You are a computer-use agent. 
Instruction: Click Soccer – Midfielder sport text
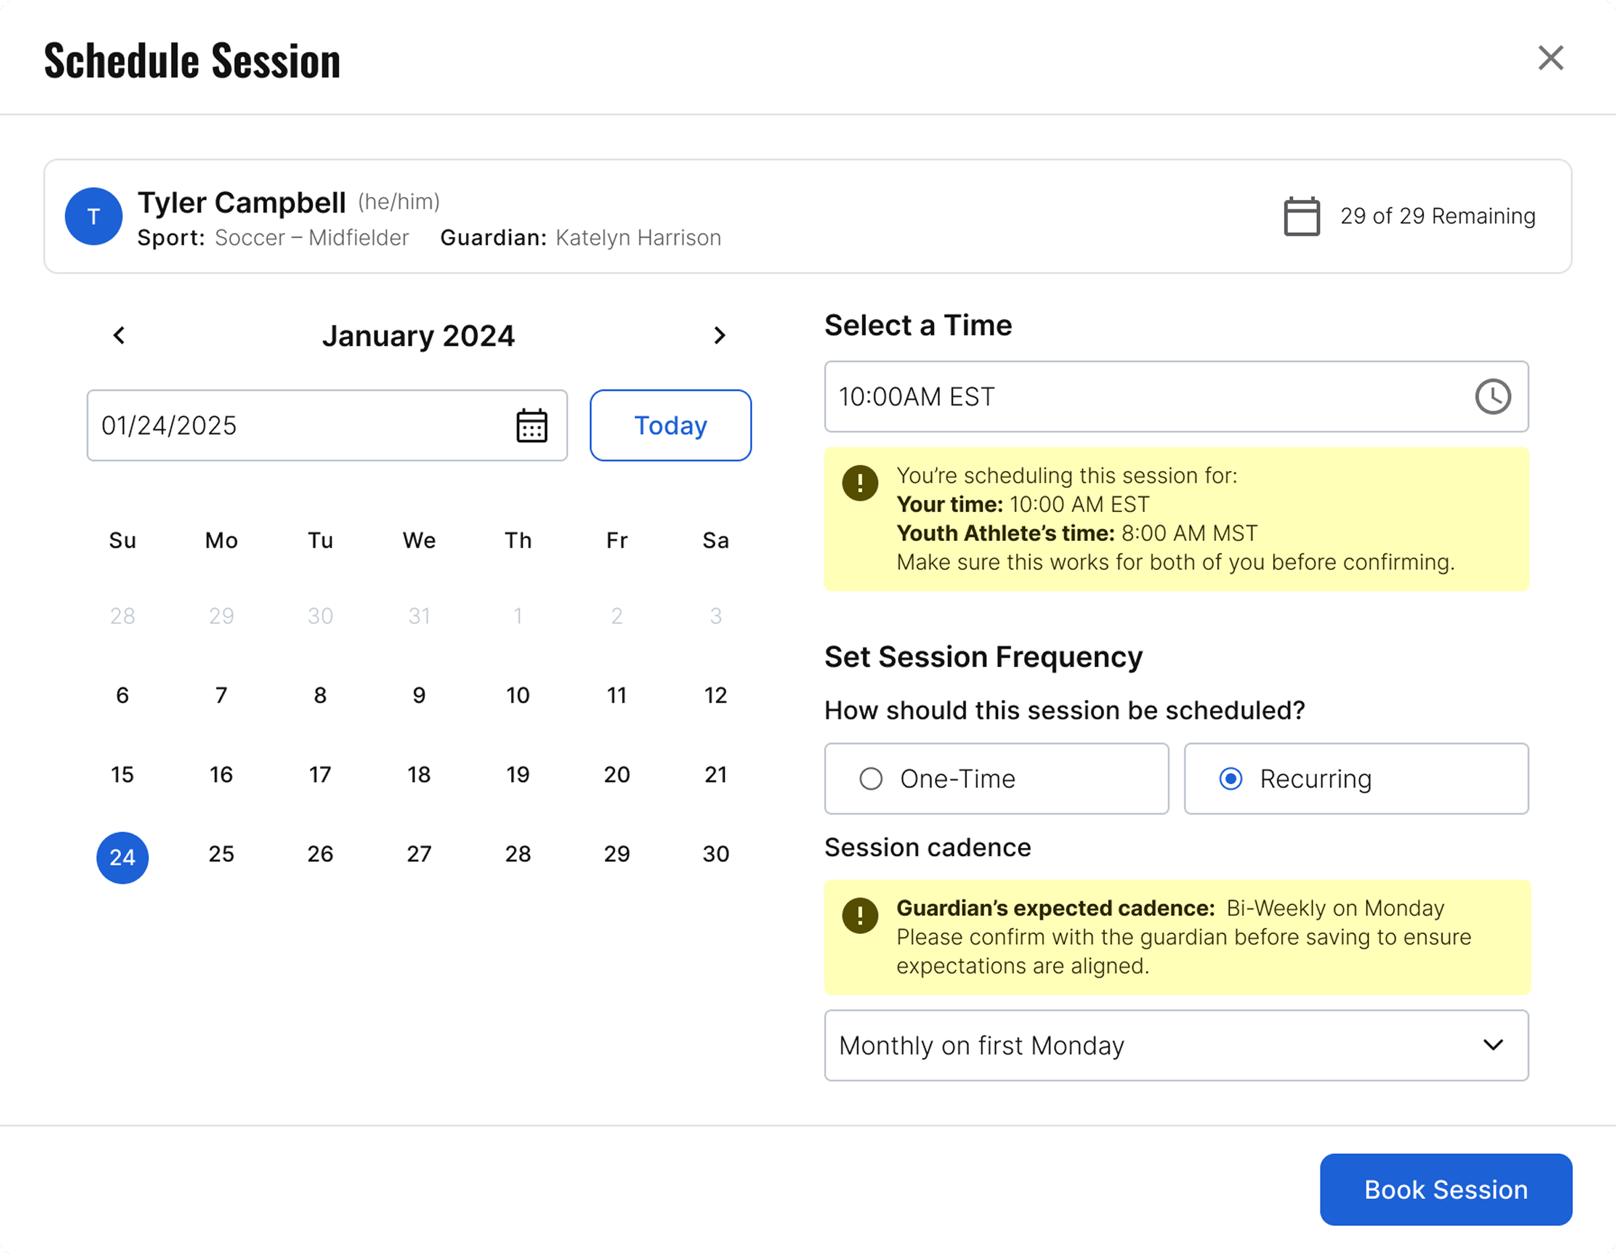point(312,238)
